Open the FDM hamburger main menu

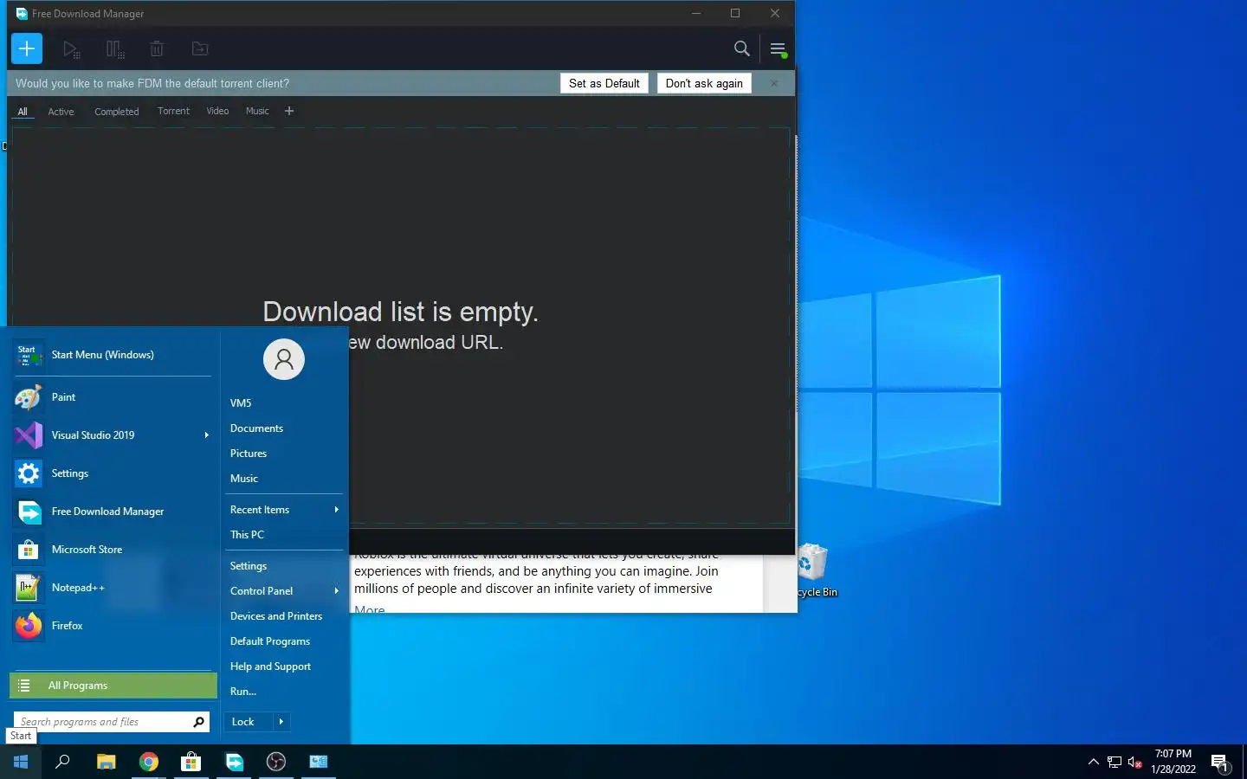tap(778, 49)
